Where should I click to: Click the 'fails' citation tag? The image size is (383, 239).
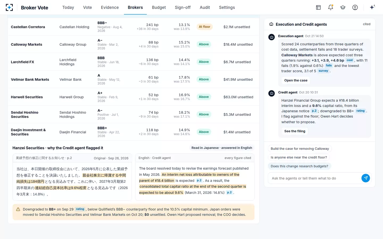pos(329,66)
